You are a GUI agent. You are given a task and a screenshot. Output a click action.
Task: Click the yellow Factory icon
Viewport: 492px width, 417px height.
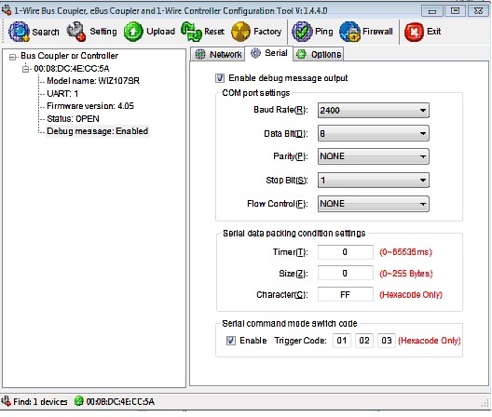pos(240,32)
